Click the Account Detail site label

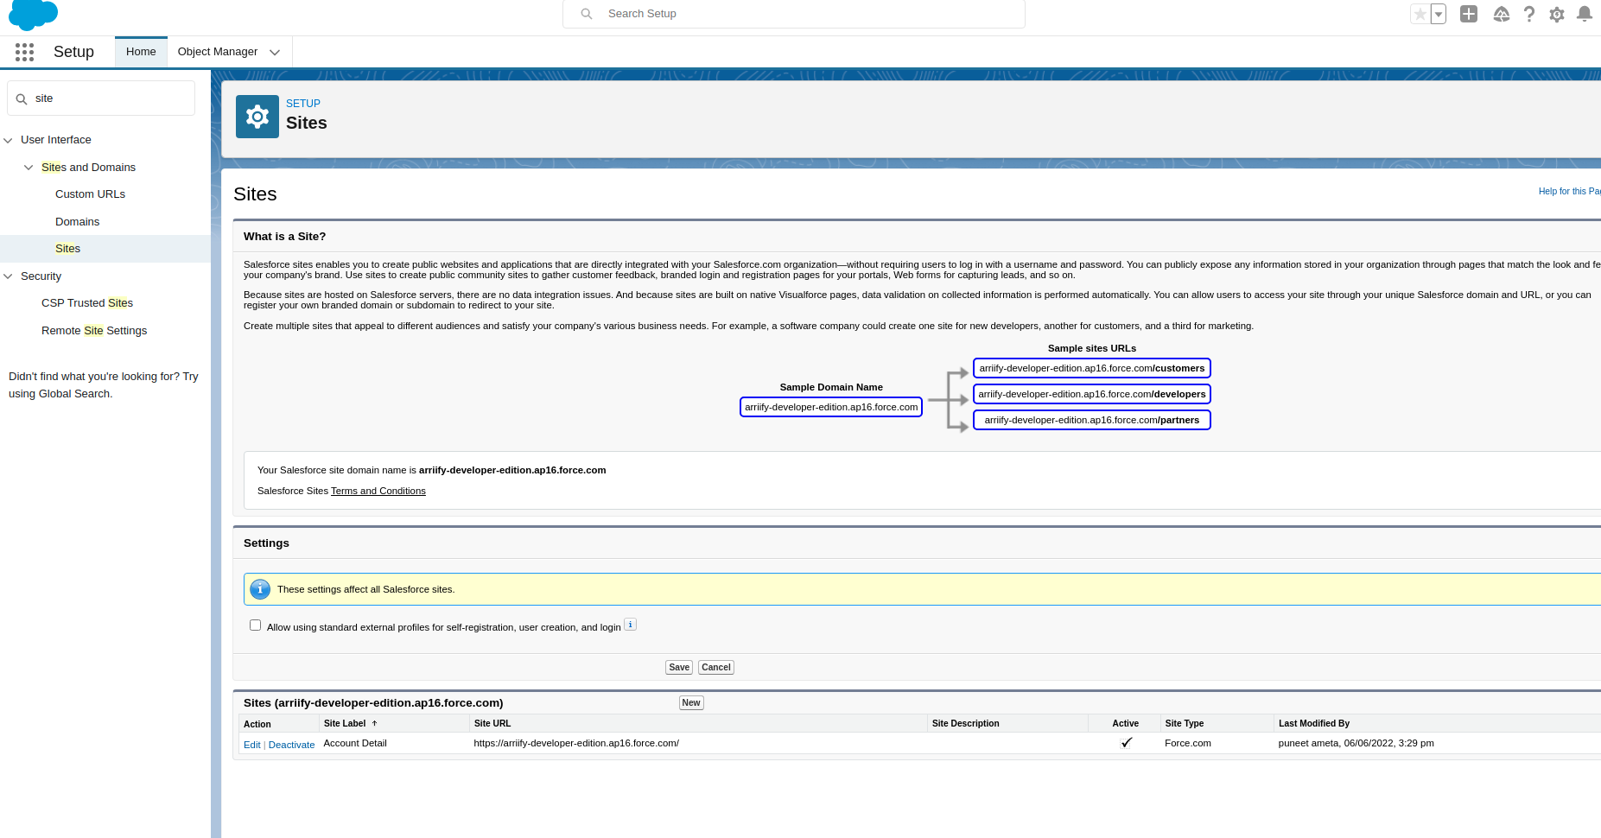(355, 743)
